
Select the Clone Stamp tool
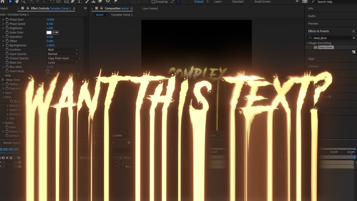93,2
